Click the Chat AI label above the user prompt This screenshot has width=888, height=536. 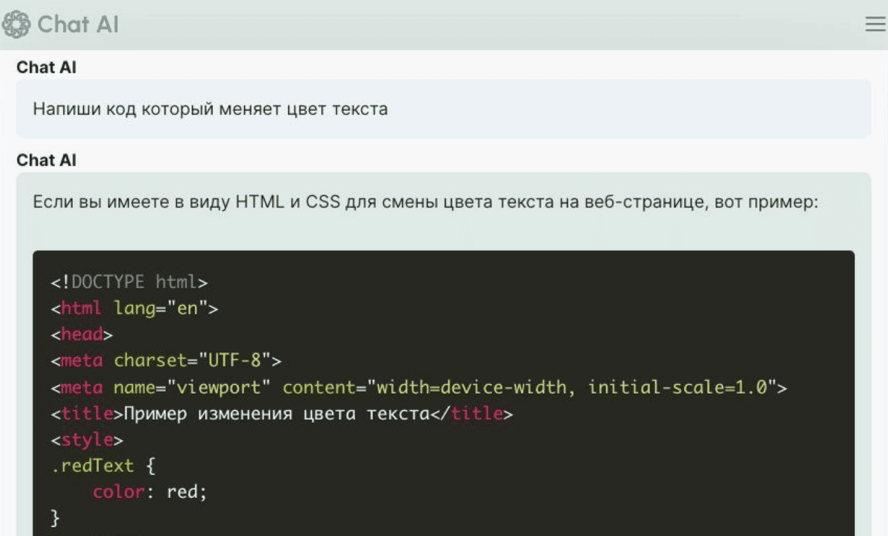(x=47, y=67)
